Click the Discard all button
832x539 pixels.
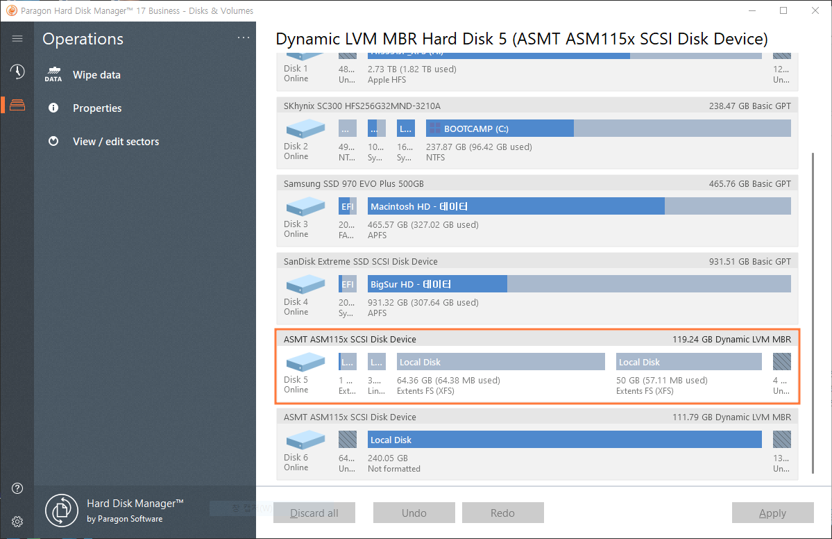tap(314, 513)
